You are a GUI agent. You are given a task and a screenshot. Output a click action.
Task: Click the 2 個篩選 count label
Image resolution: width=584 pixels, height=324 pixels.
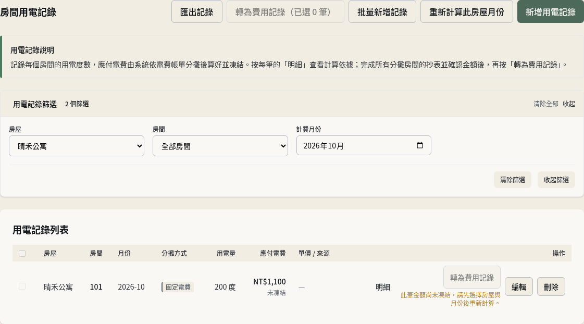77,104
